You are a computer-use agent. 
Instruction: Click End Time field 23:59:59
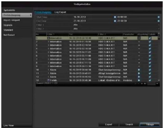tap(122, 21)
